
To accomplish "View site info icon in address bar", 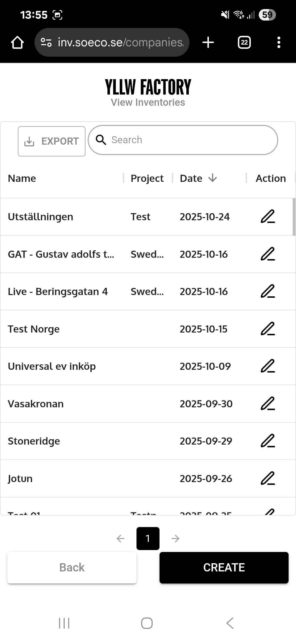I will tap(46, 42).
